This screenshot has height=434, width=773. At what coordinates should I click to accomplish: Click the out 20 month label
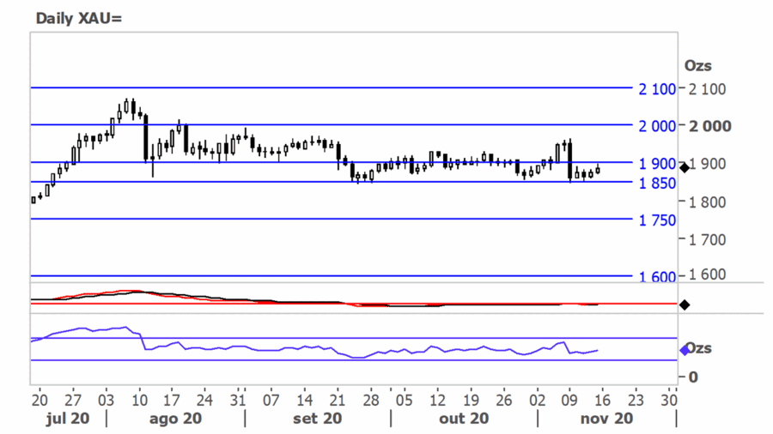[x=464, y=419]
